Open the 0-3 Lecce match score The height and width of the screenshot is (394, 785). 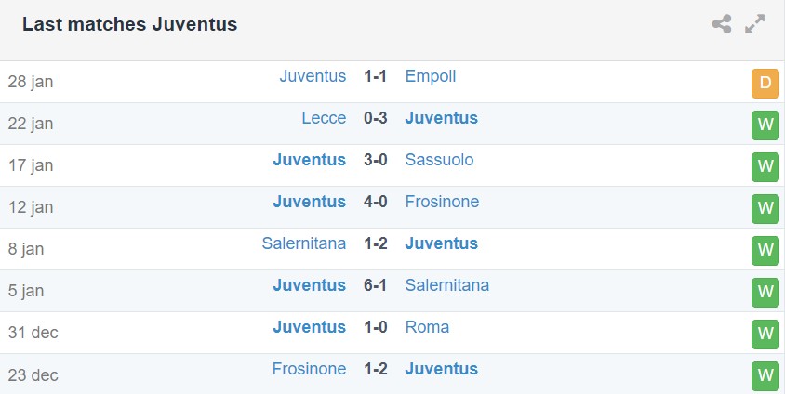(376, 118)
